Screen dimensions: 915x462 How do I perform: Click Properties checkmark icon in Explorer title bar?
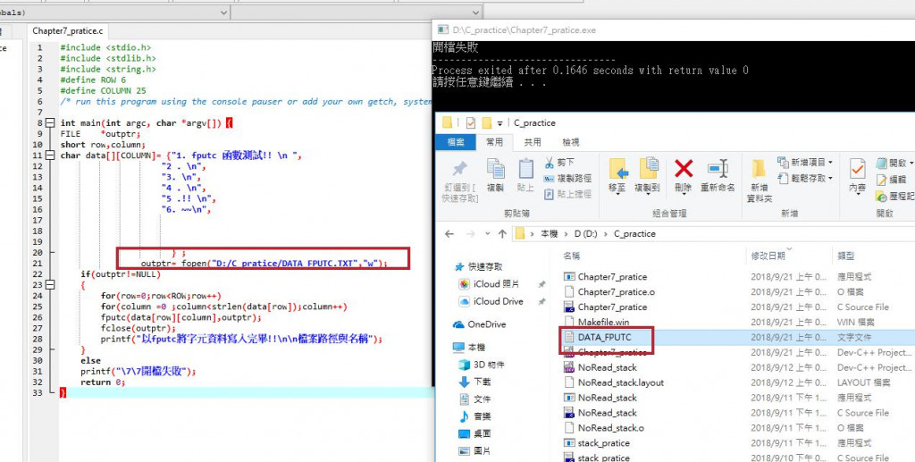click(470, 123)
